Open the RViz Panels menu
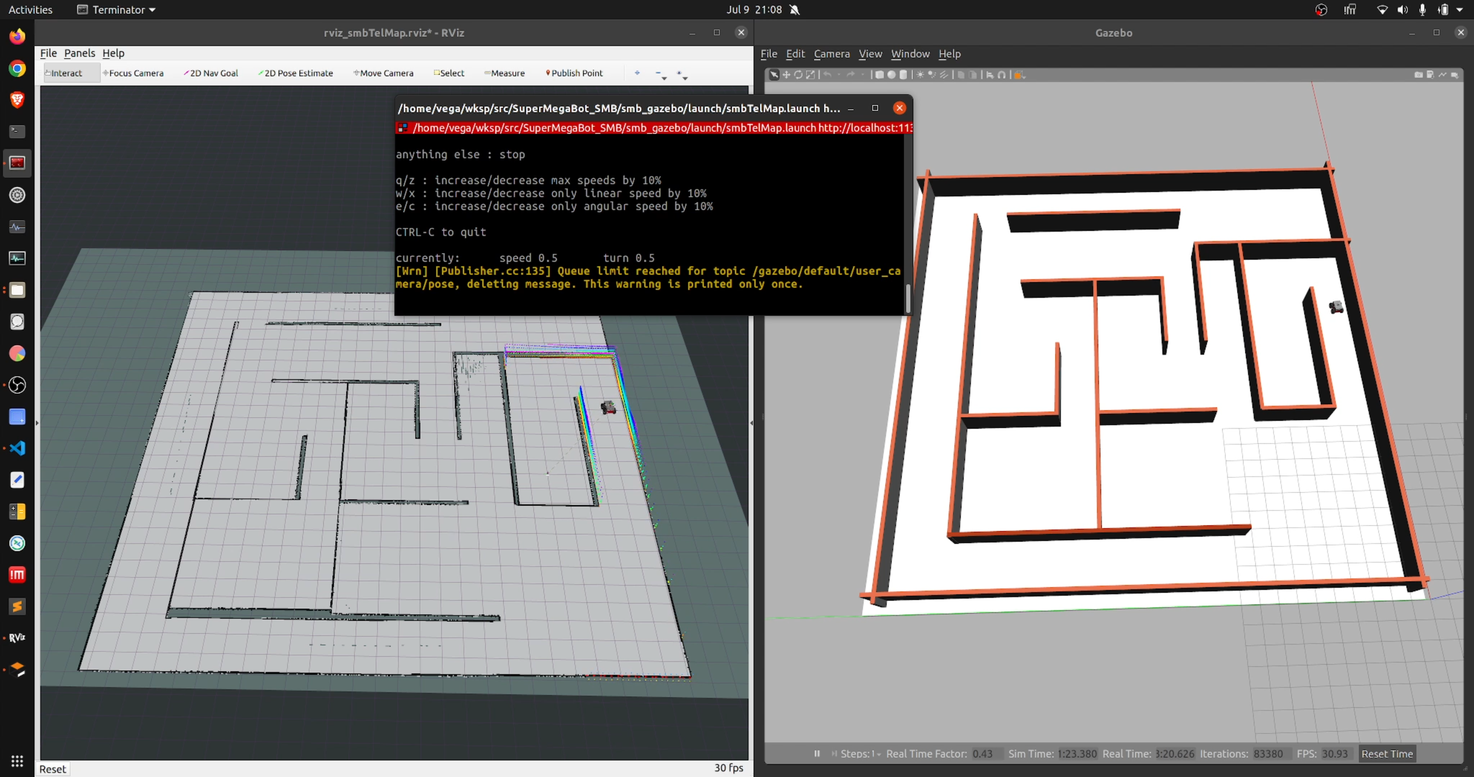 [80, 53]
